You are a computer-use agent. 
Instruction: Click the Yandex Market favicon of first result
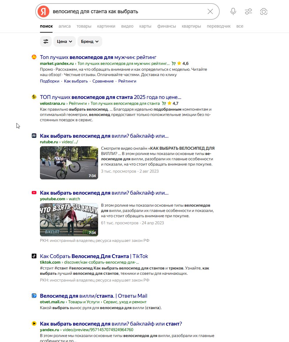coord(34,57)
